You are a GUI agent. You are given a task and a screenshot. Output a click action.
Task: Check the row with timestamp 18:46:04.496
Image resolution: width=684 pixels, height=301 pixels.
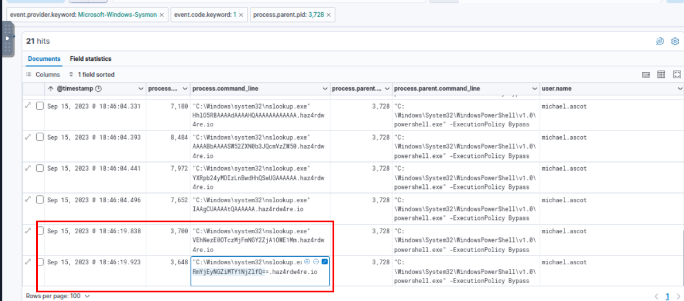(40, 200)
